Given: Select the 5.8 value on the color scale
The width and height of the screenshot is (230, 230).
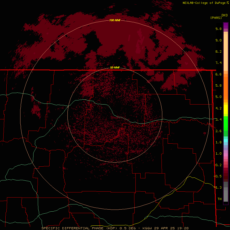Looking at the screenshot, I should pos(218,86).
